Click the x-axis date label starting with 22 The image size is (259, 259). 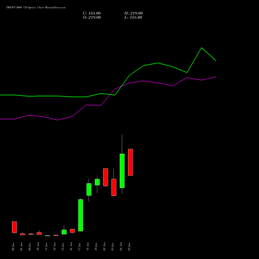point(105,247)
